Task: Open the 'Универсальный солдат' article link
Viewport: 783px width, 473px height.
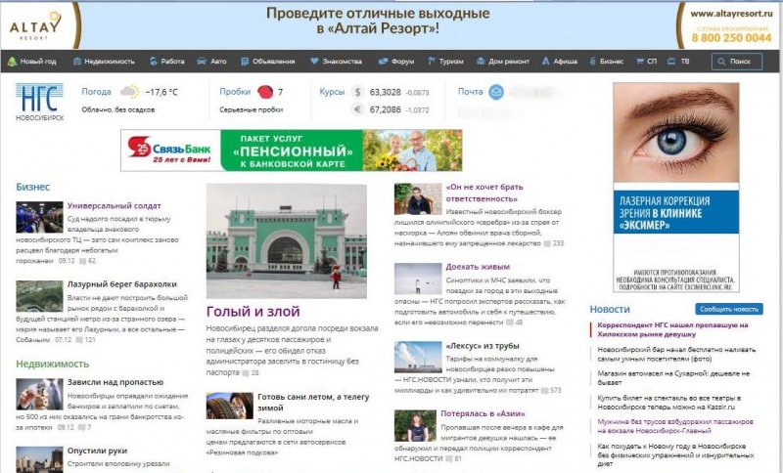Action: click(x=113, y=206)
